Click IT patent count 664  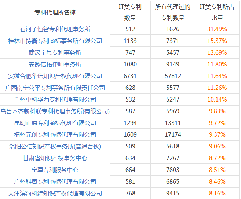[x=130, y=170]
